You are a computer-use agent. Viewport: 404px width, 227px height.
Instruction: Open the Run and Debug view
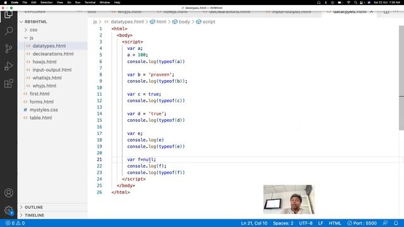click(8, 66)
